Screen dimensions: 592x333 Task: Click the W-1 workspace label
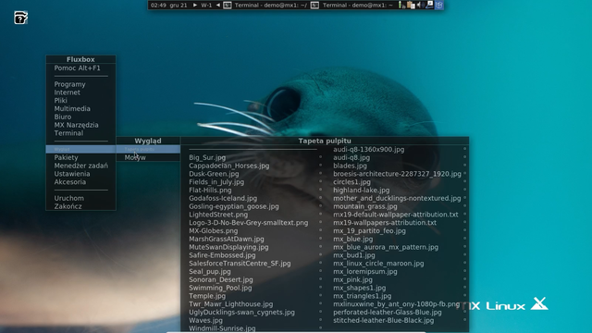coord(206,6)
